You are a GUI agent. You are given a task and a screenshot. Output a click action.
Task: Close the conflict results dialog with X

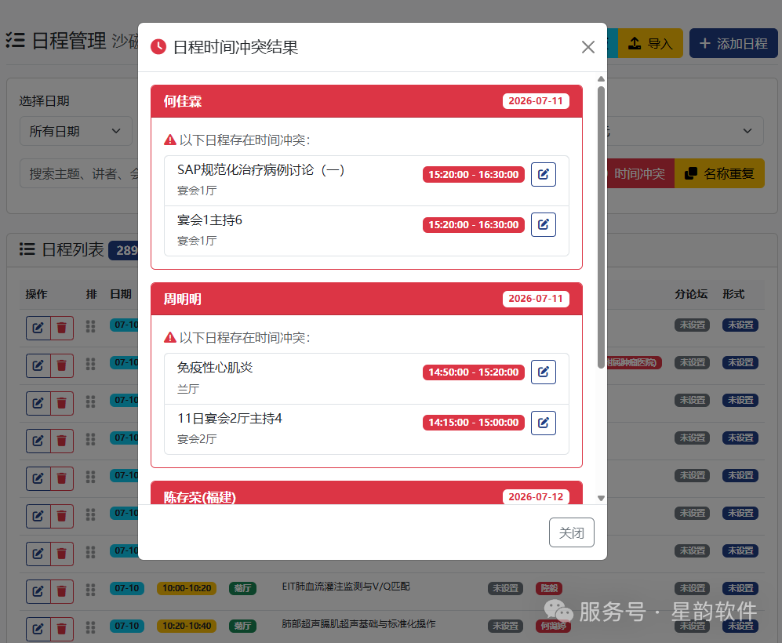pyautogui.click(x=588, y=47)
